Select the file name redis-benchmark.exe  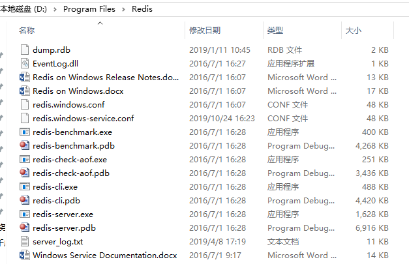click(x=72, y=132)
